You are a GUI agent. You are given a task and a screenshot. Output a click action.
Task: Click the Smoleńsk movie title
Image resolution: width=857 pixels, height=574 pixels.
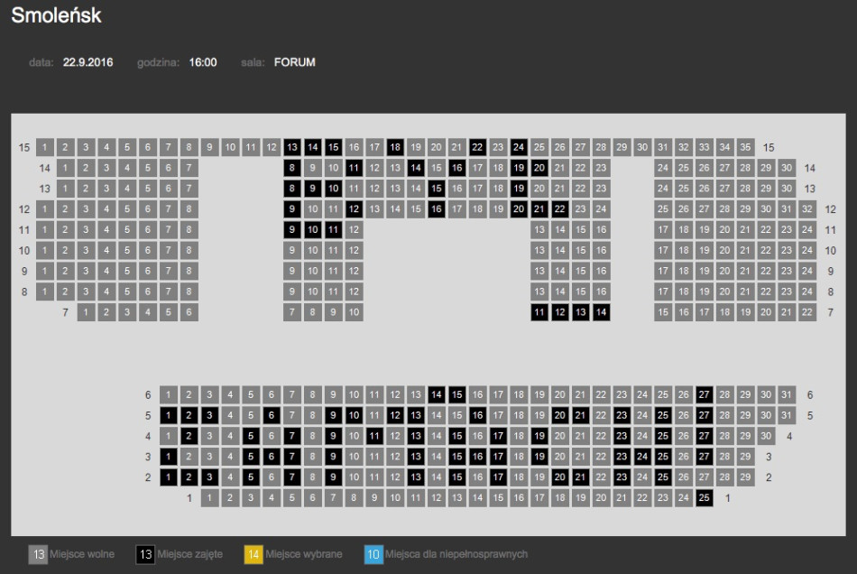[x=56, y=15]
